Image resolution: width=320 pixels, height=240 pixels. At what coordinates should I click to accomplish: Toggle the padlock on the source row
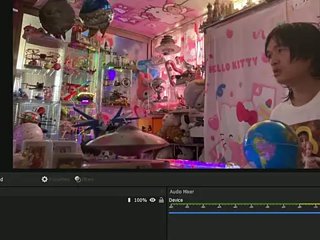[x=161, y=200]
